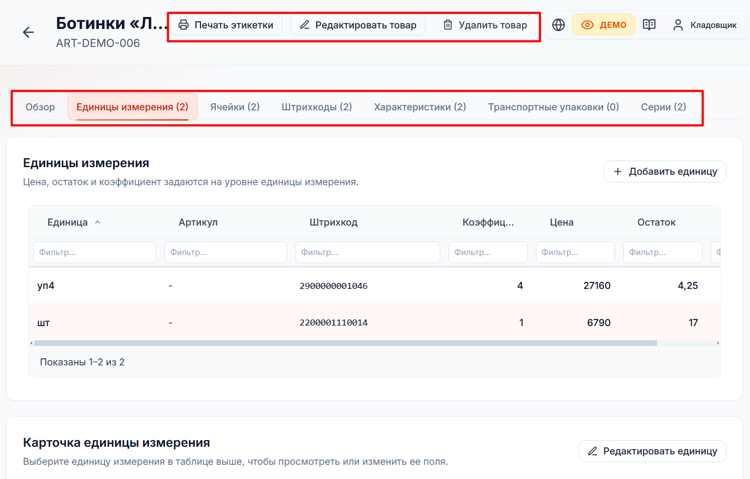Sort by the Штрихкод column header

click(x=333, y=222)
